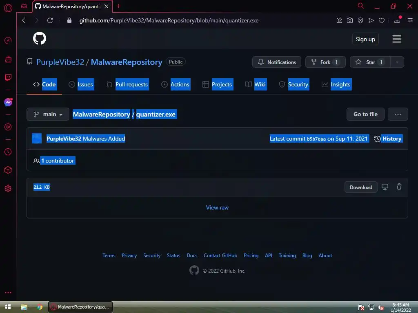
Task: Open File Explorer from taskbar
Action: [x=24, y=307]
